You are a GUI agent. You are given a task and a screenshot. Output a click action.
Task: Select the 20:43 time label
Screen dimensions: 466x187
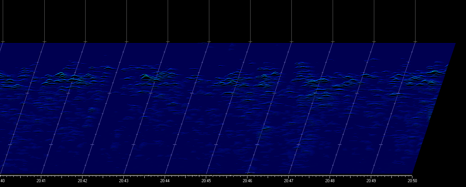[124, 180]
